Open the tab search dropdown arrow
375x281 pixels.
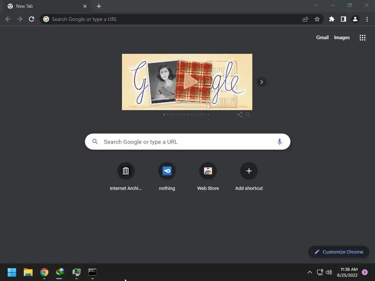click(316, 5)
